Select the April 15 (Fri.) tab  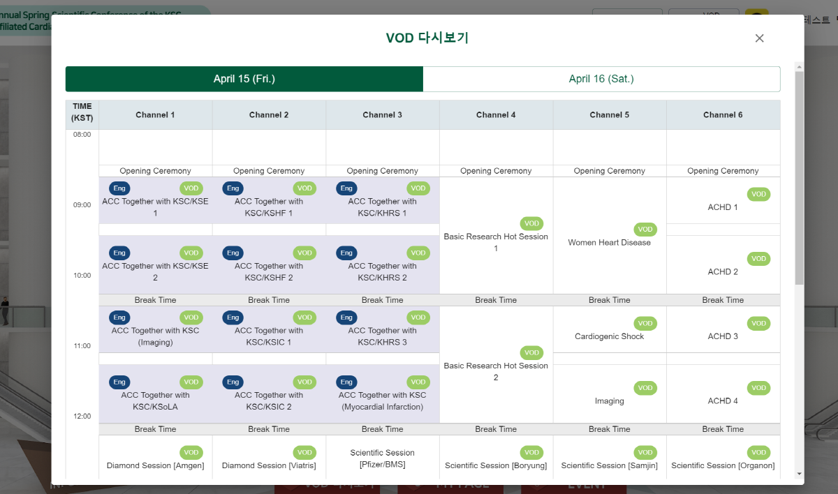pyautogui.click(x=244, y=79)
